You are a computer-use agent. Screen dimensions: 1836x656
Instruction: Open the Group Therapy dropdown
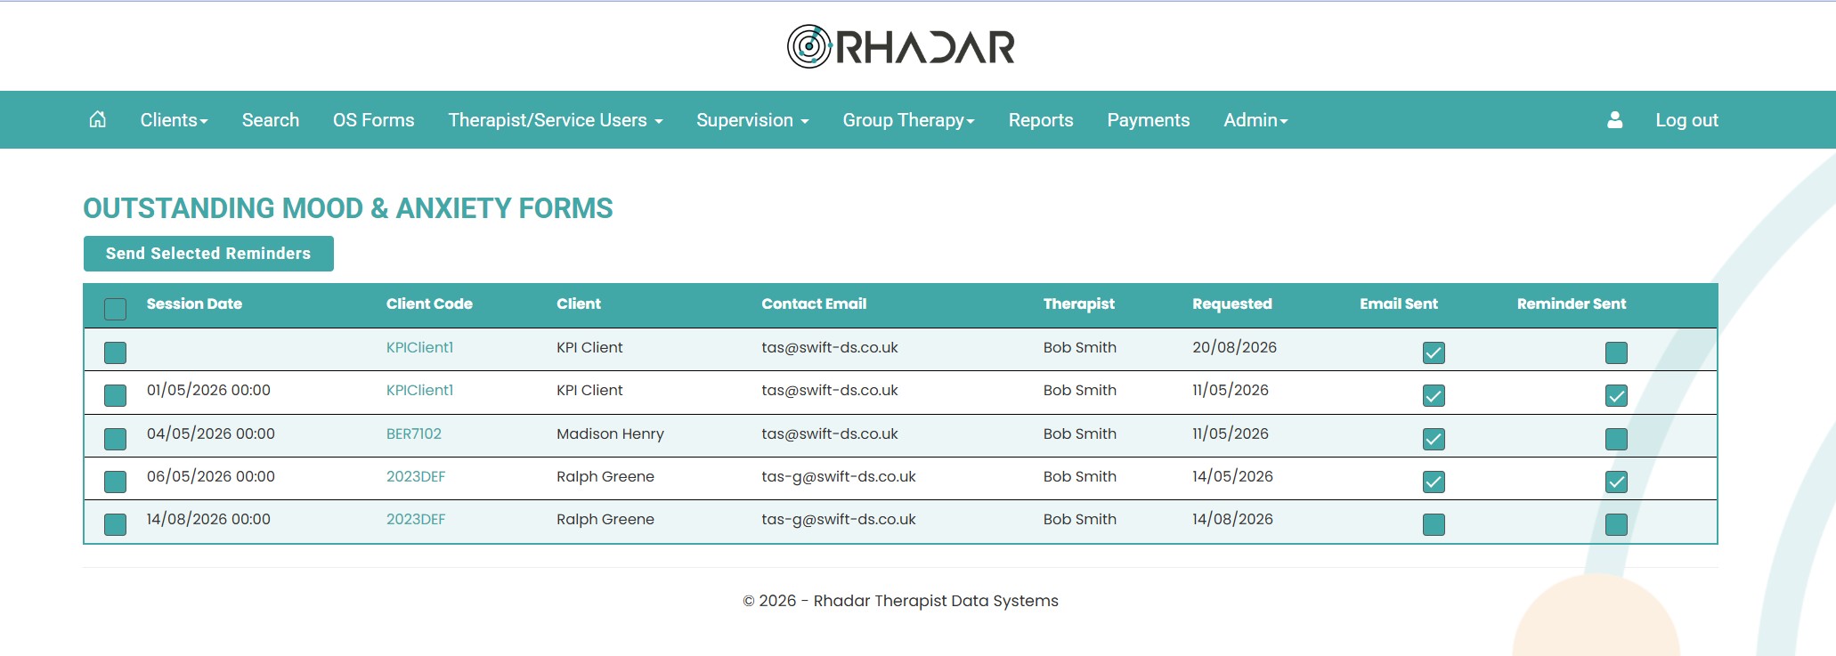coord(908,120)
